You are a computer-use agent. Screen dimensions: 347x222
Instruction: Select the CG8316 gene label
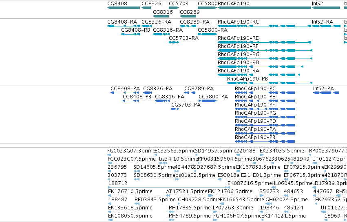coord(163,12)
